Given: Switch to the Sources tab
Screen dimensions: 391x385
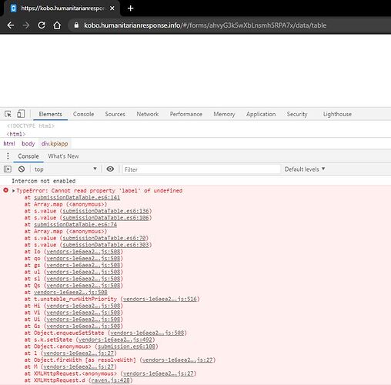Looking at the screenshot, I should (115, 114).
